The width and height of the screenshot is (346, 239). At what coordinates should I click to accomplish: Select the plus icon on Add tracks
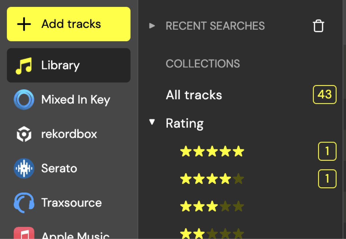(x=24, y=24)
